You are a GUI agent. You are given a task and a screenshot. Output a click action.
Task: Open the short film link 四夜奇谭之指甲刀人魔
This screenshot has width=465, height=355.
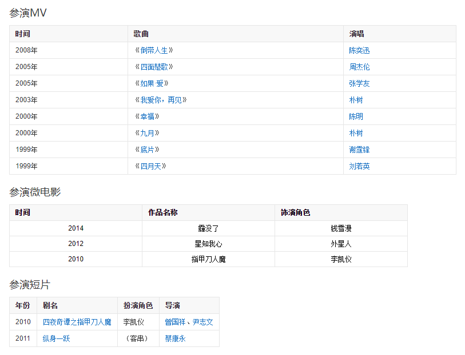77,322
